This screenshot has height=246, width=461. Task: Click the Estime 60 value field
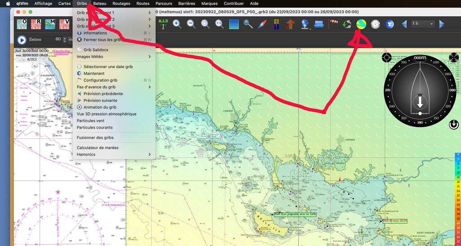(x=52, y=40)
